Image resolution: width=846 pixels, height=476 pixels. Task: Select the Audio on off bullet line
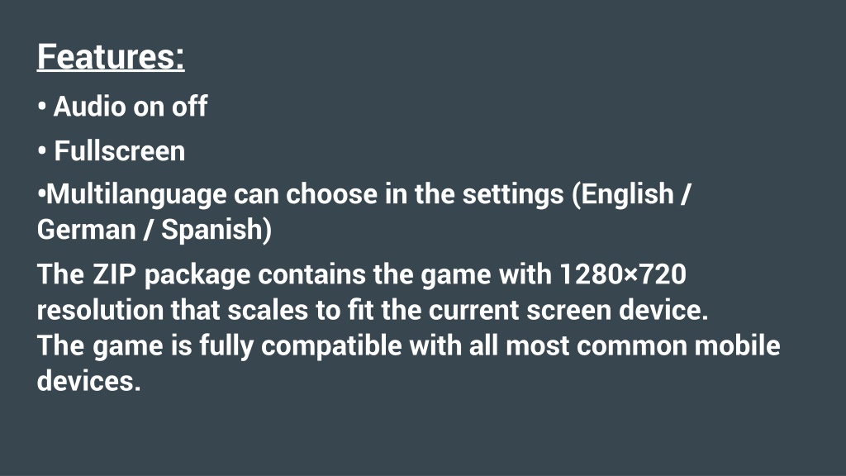pos(122,107)
